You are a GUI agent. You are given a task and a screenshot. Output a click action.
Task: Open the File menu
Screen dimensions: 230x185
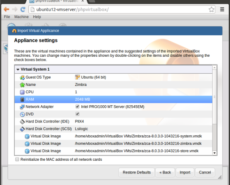(7, 17)
